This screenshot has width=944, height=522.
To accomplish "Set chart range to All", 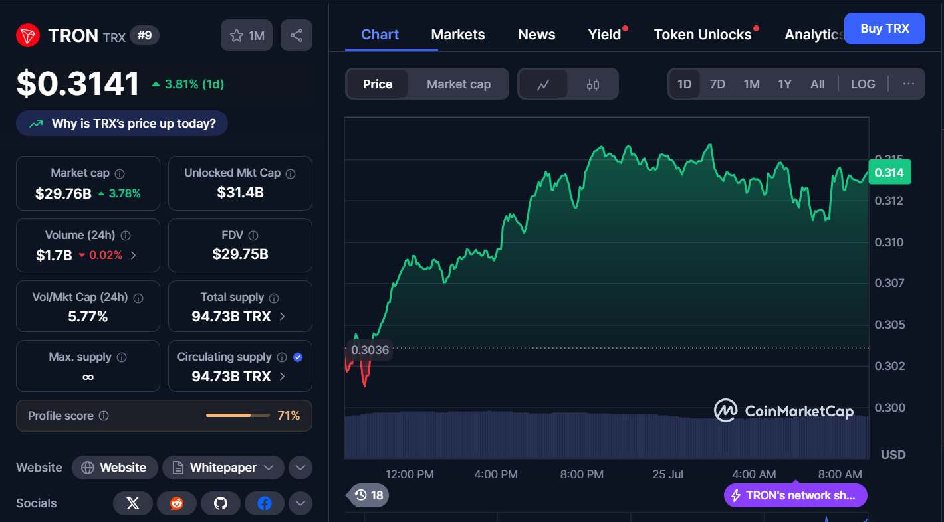I will (818, 84).
